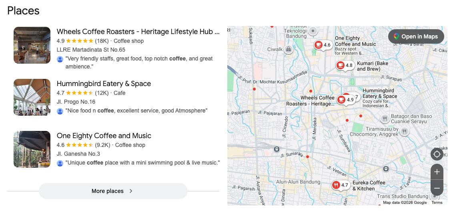Image resolution: width=455 pixels, height=215 pixels.
Task: Open the map Terms link
Action: click(437, 203)
